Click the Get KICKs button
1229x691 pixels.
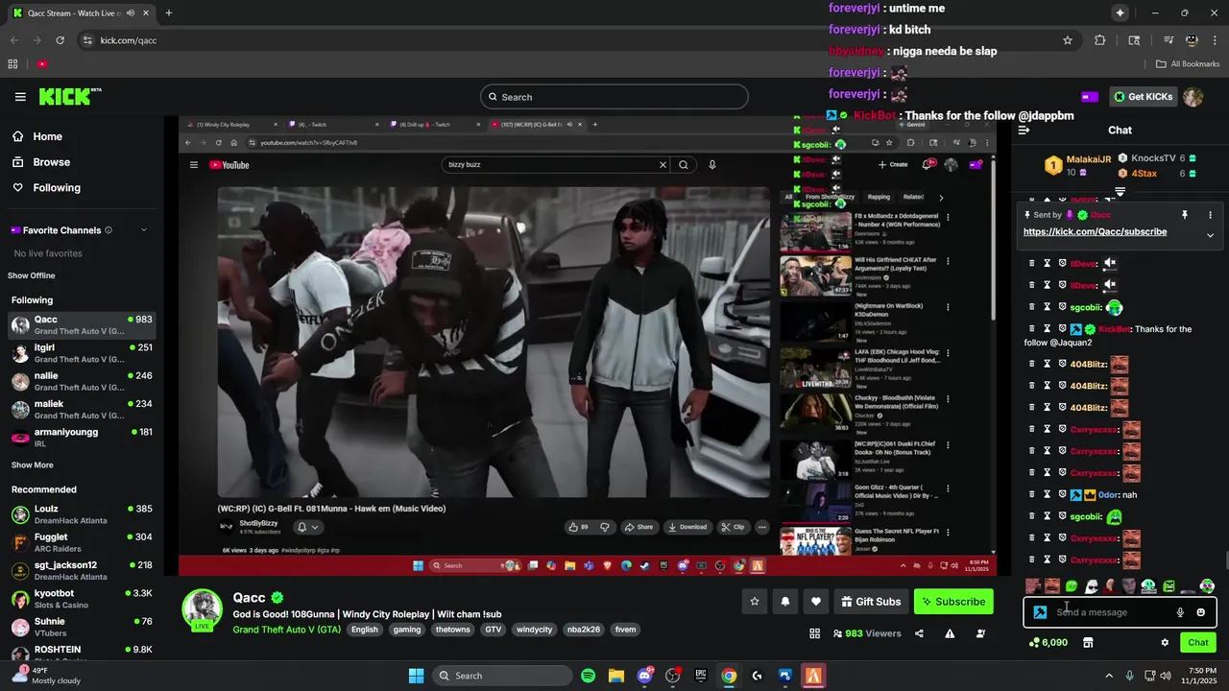[1144, 97]
